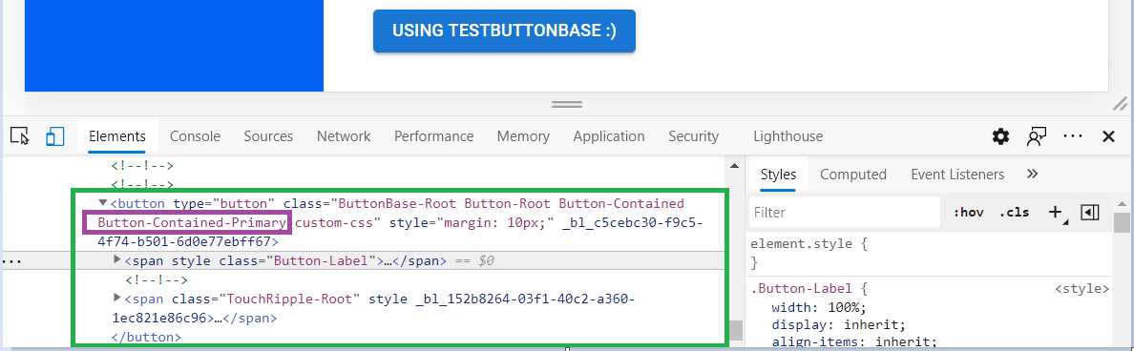
Task: Add new style rule plus icon
Action: click(x=1055, y=213)
